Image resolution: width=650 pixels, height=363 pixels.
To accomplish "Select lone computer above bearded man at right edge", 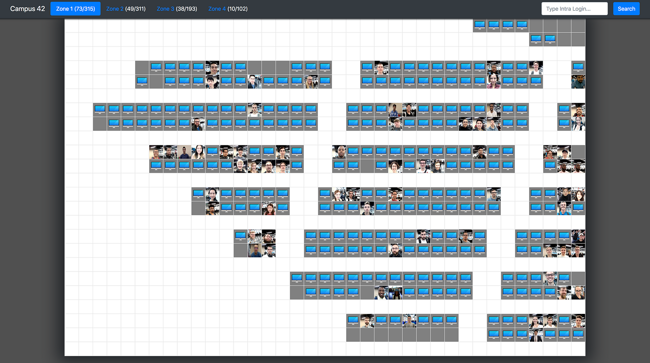I will tap(578, 68).
